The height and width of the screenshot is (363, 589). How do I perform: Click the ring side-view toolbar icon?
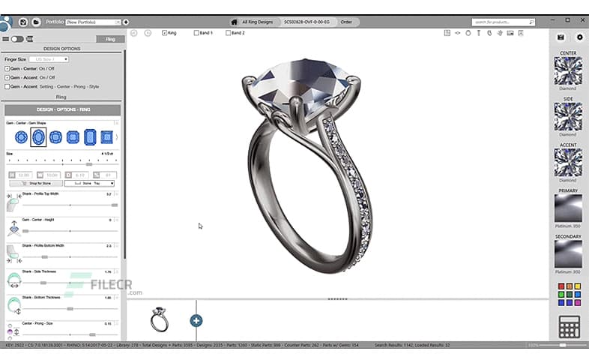[x=458, y=33]
